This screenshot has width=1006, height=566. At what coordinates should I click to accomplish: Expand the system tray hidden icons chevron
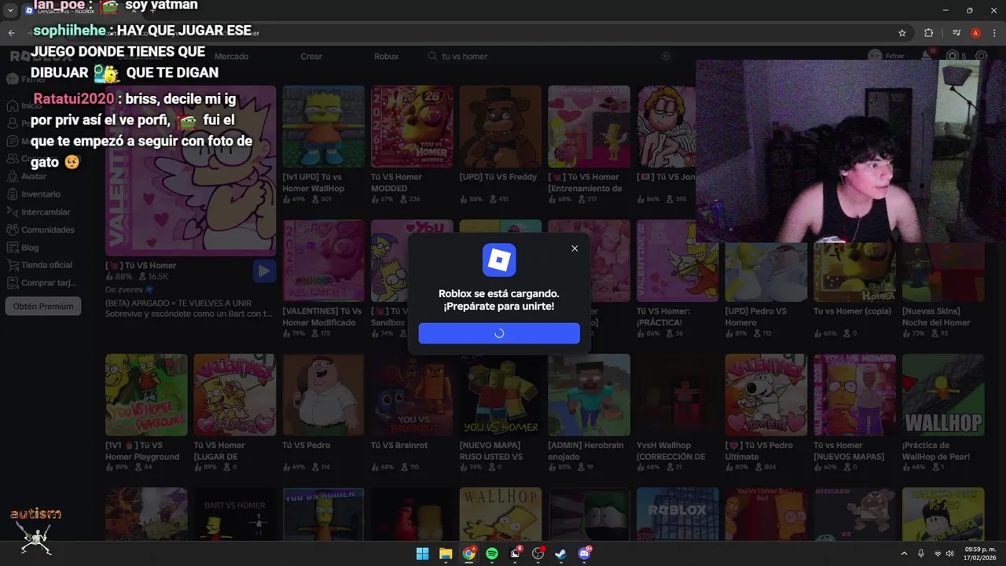[904, 553]
